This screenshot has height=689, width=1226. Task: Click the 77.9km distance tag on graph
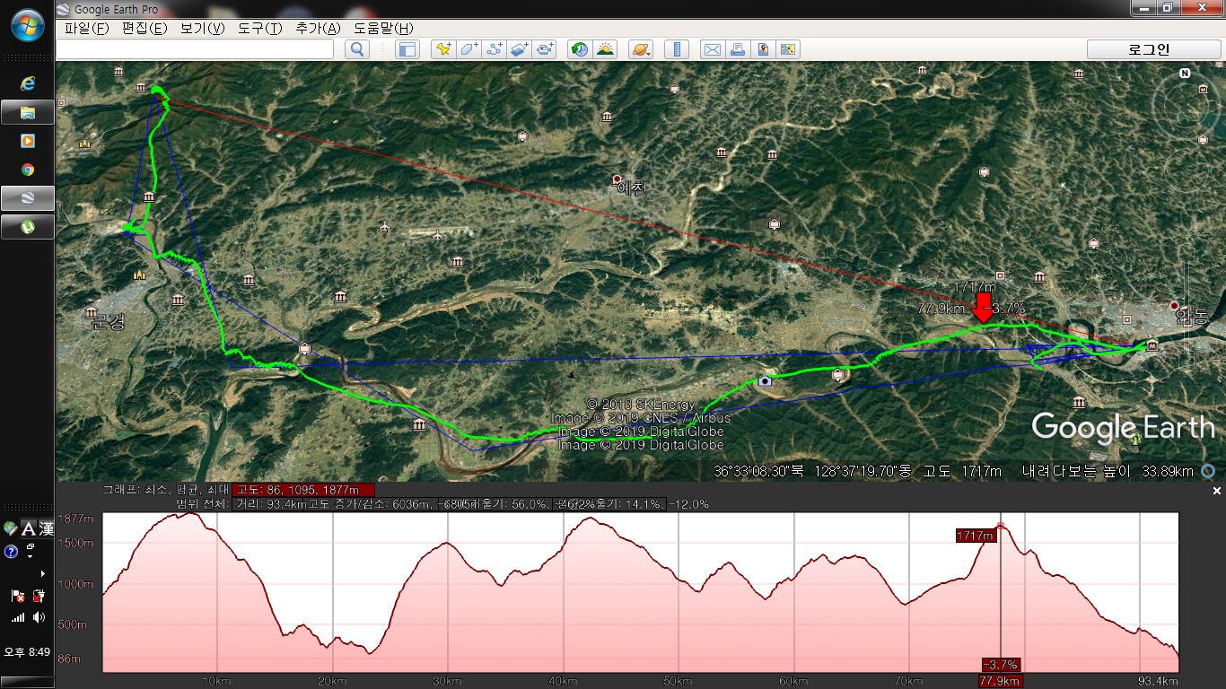coord(1000,681)
